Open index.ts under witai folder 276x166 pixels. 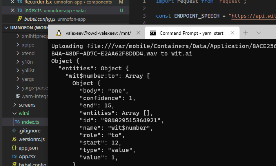pyautogui.click(x=31, y=122)
